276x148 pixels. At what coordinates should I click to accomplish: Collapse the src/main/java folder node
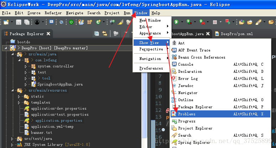12,54
